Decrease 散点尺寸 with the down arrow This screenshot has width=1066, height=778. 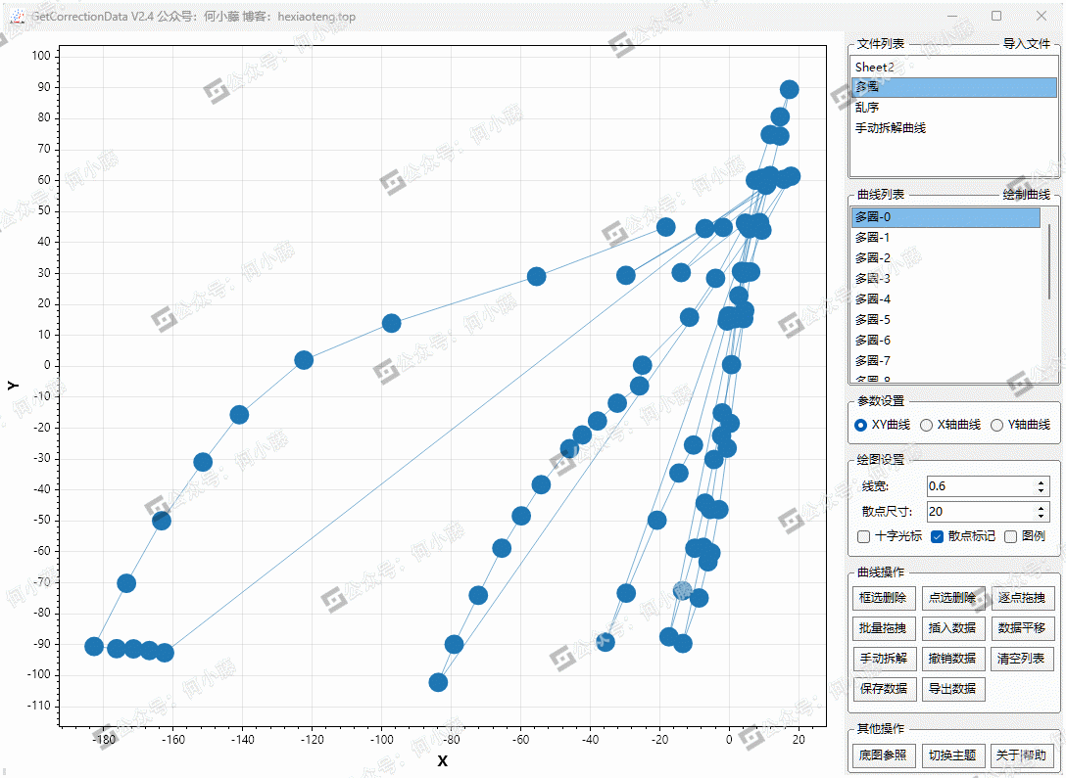[1042, 516]
